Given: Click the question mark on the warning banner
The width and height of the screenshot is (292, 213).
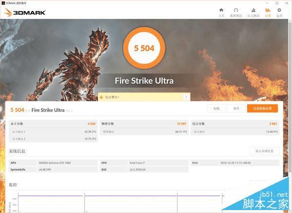Looking at the screenshot, I should point(186,97).
